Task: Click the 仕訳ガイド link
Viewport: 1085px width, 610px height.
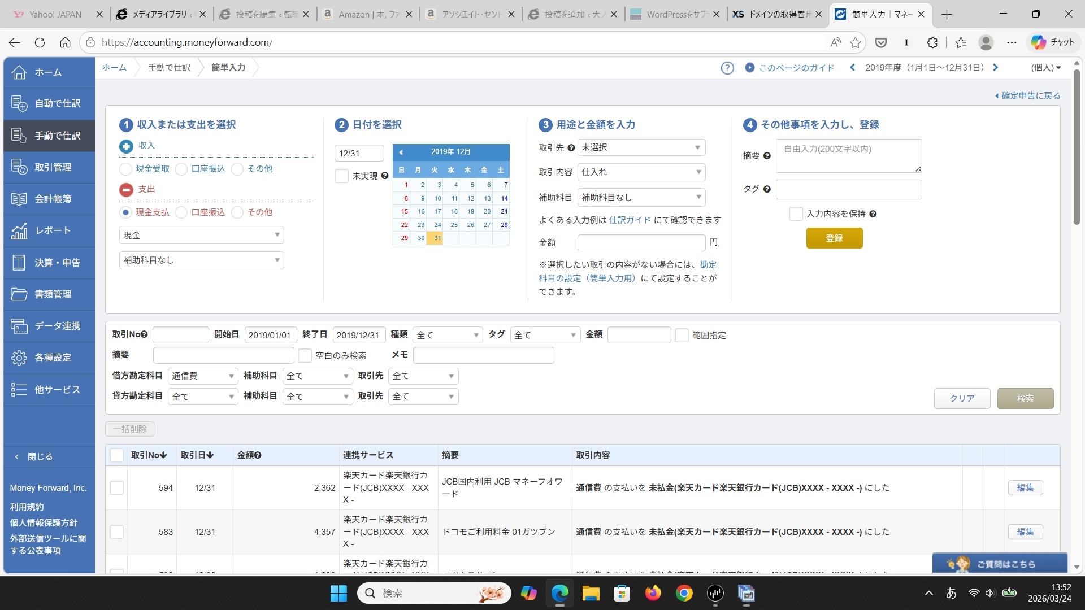Action: point(630,220)
